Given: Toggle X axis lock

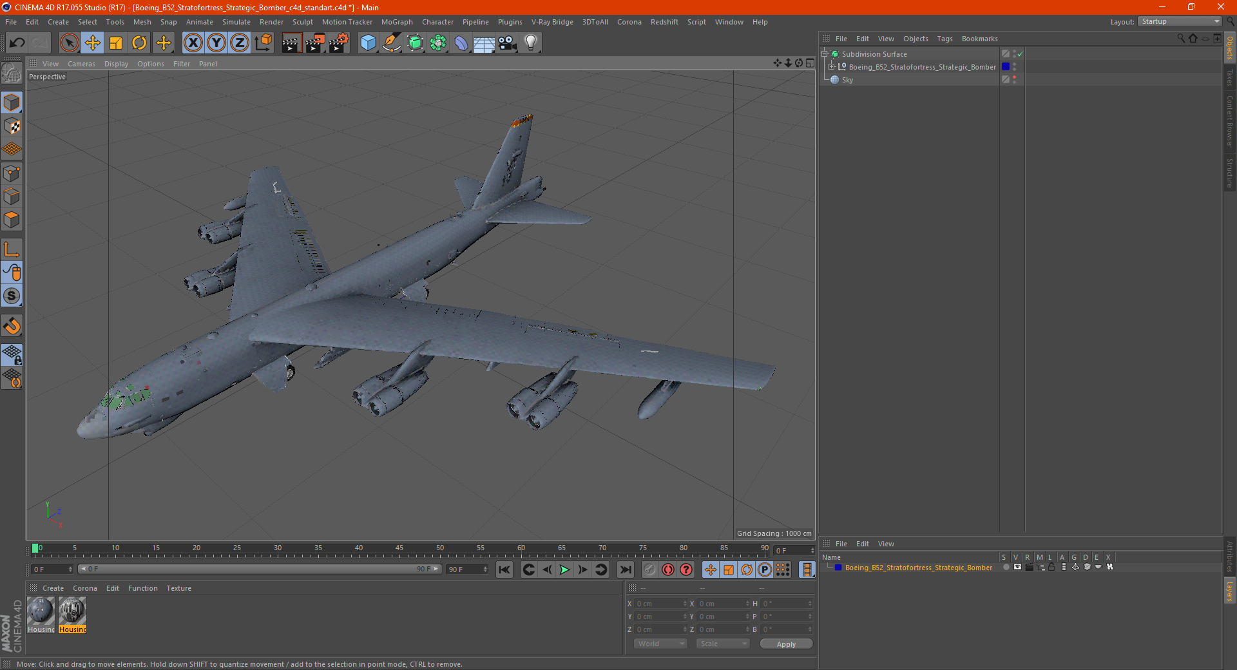Looking at the screenshot, I should click(x=193, y=43).
